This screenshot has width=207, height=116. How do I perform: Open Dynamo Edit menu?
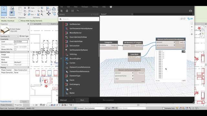point(68,7)
